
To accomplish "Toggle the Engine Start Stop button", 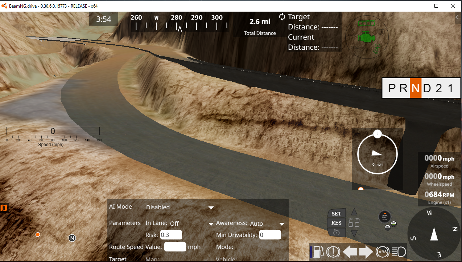I will 385,217.
